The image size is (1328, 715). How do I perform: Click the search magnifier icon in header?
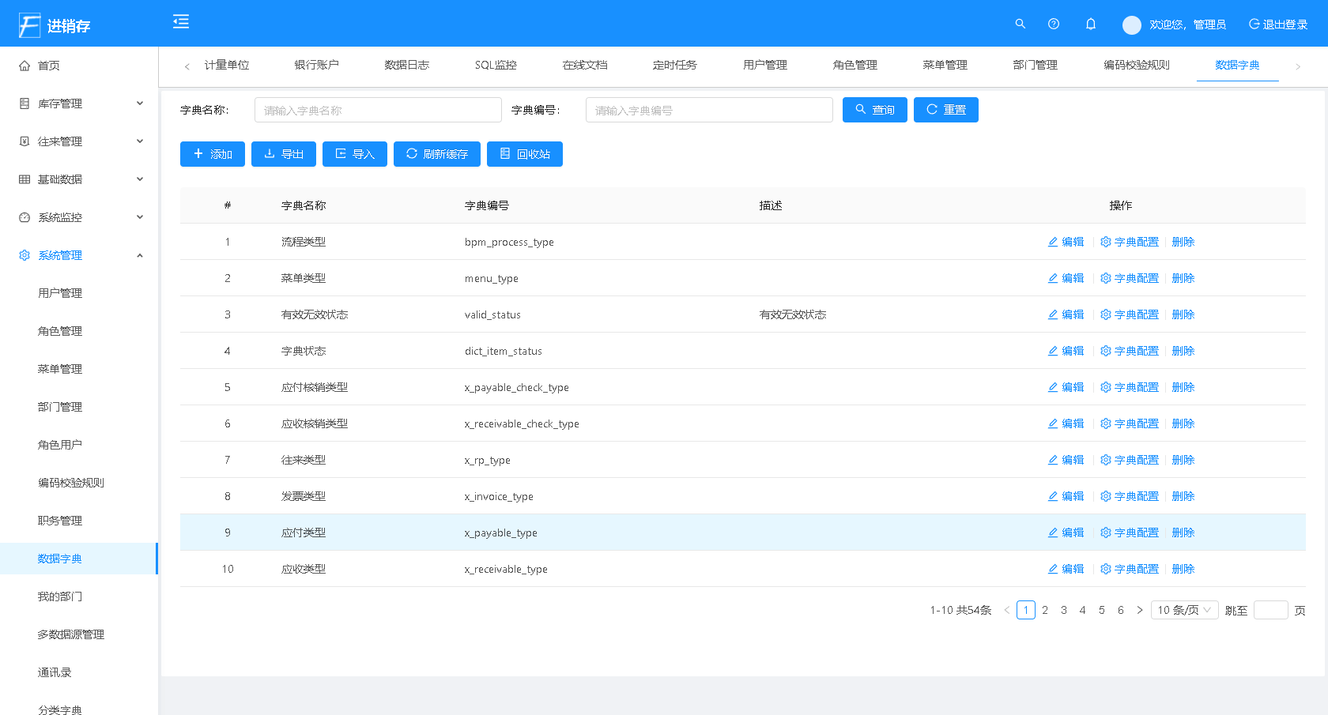click(x=1020, y=24)
